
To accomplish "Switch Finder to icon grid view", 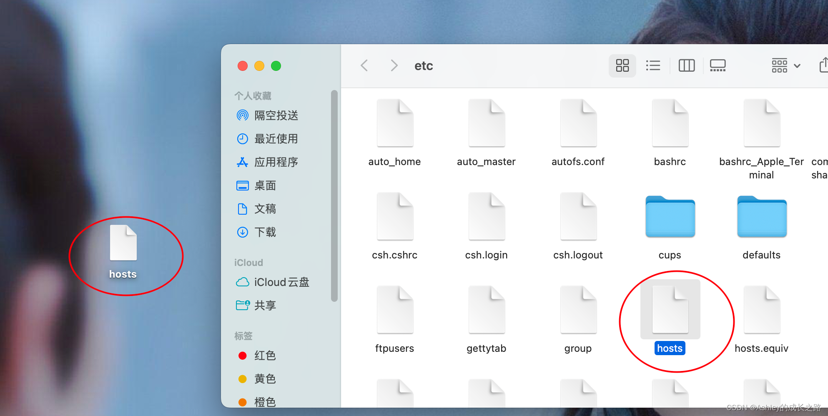I will (622, 65).
